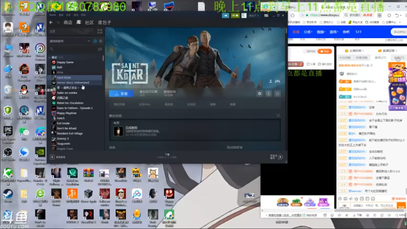Click Steam profile avatar in title bar

[244, 16]
